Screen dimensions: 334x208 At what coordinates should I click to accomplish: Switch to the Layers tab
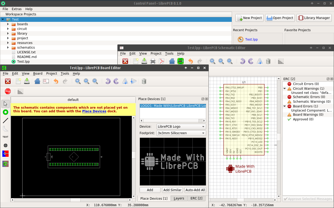pos(179,198)
